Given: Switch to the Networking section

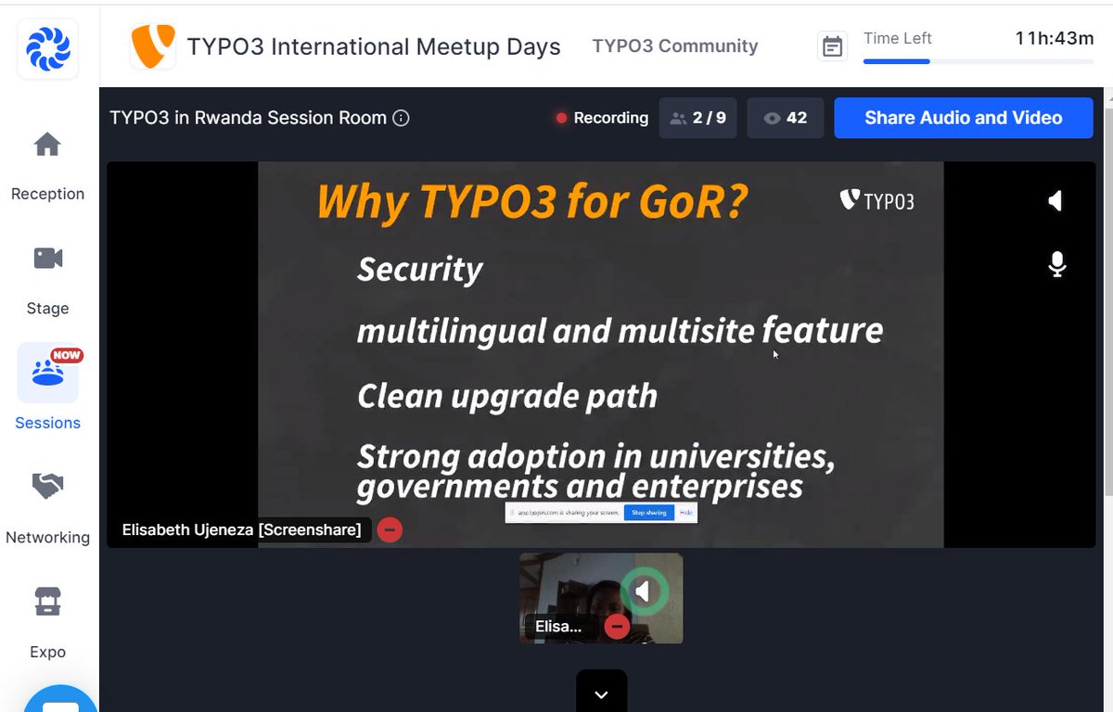Looking at the screenshot, I should point(47,508).
